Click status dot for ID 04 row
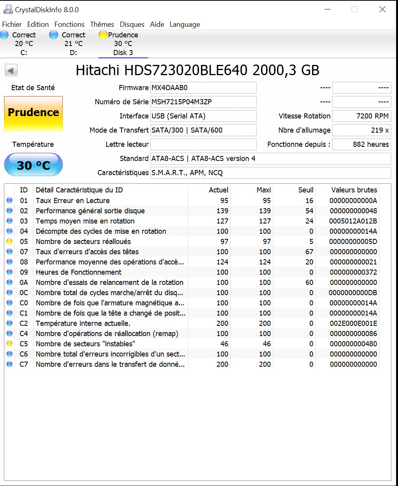Screen dimensions: 398x486 coord(9,231)
